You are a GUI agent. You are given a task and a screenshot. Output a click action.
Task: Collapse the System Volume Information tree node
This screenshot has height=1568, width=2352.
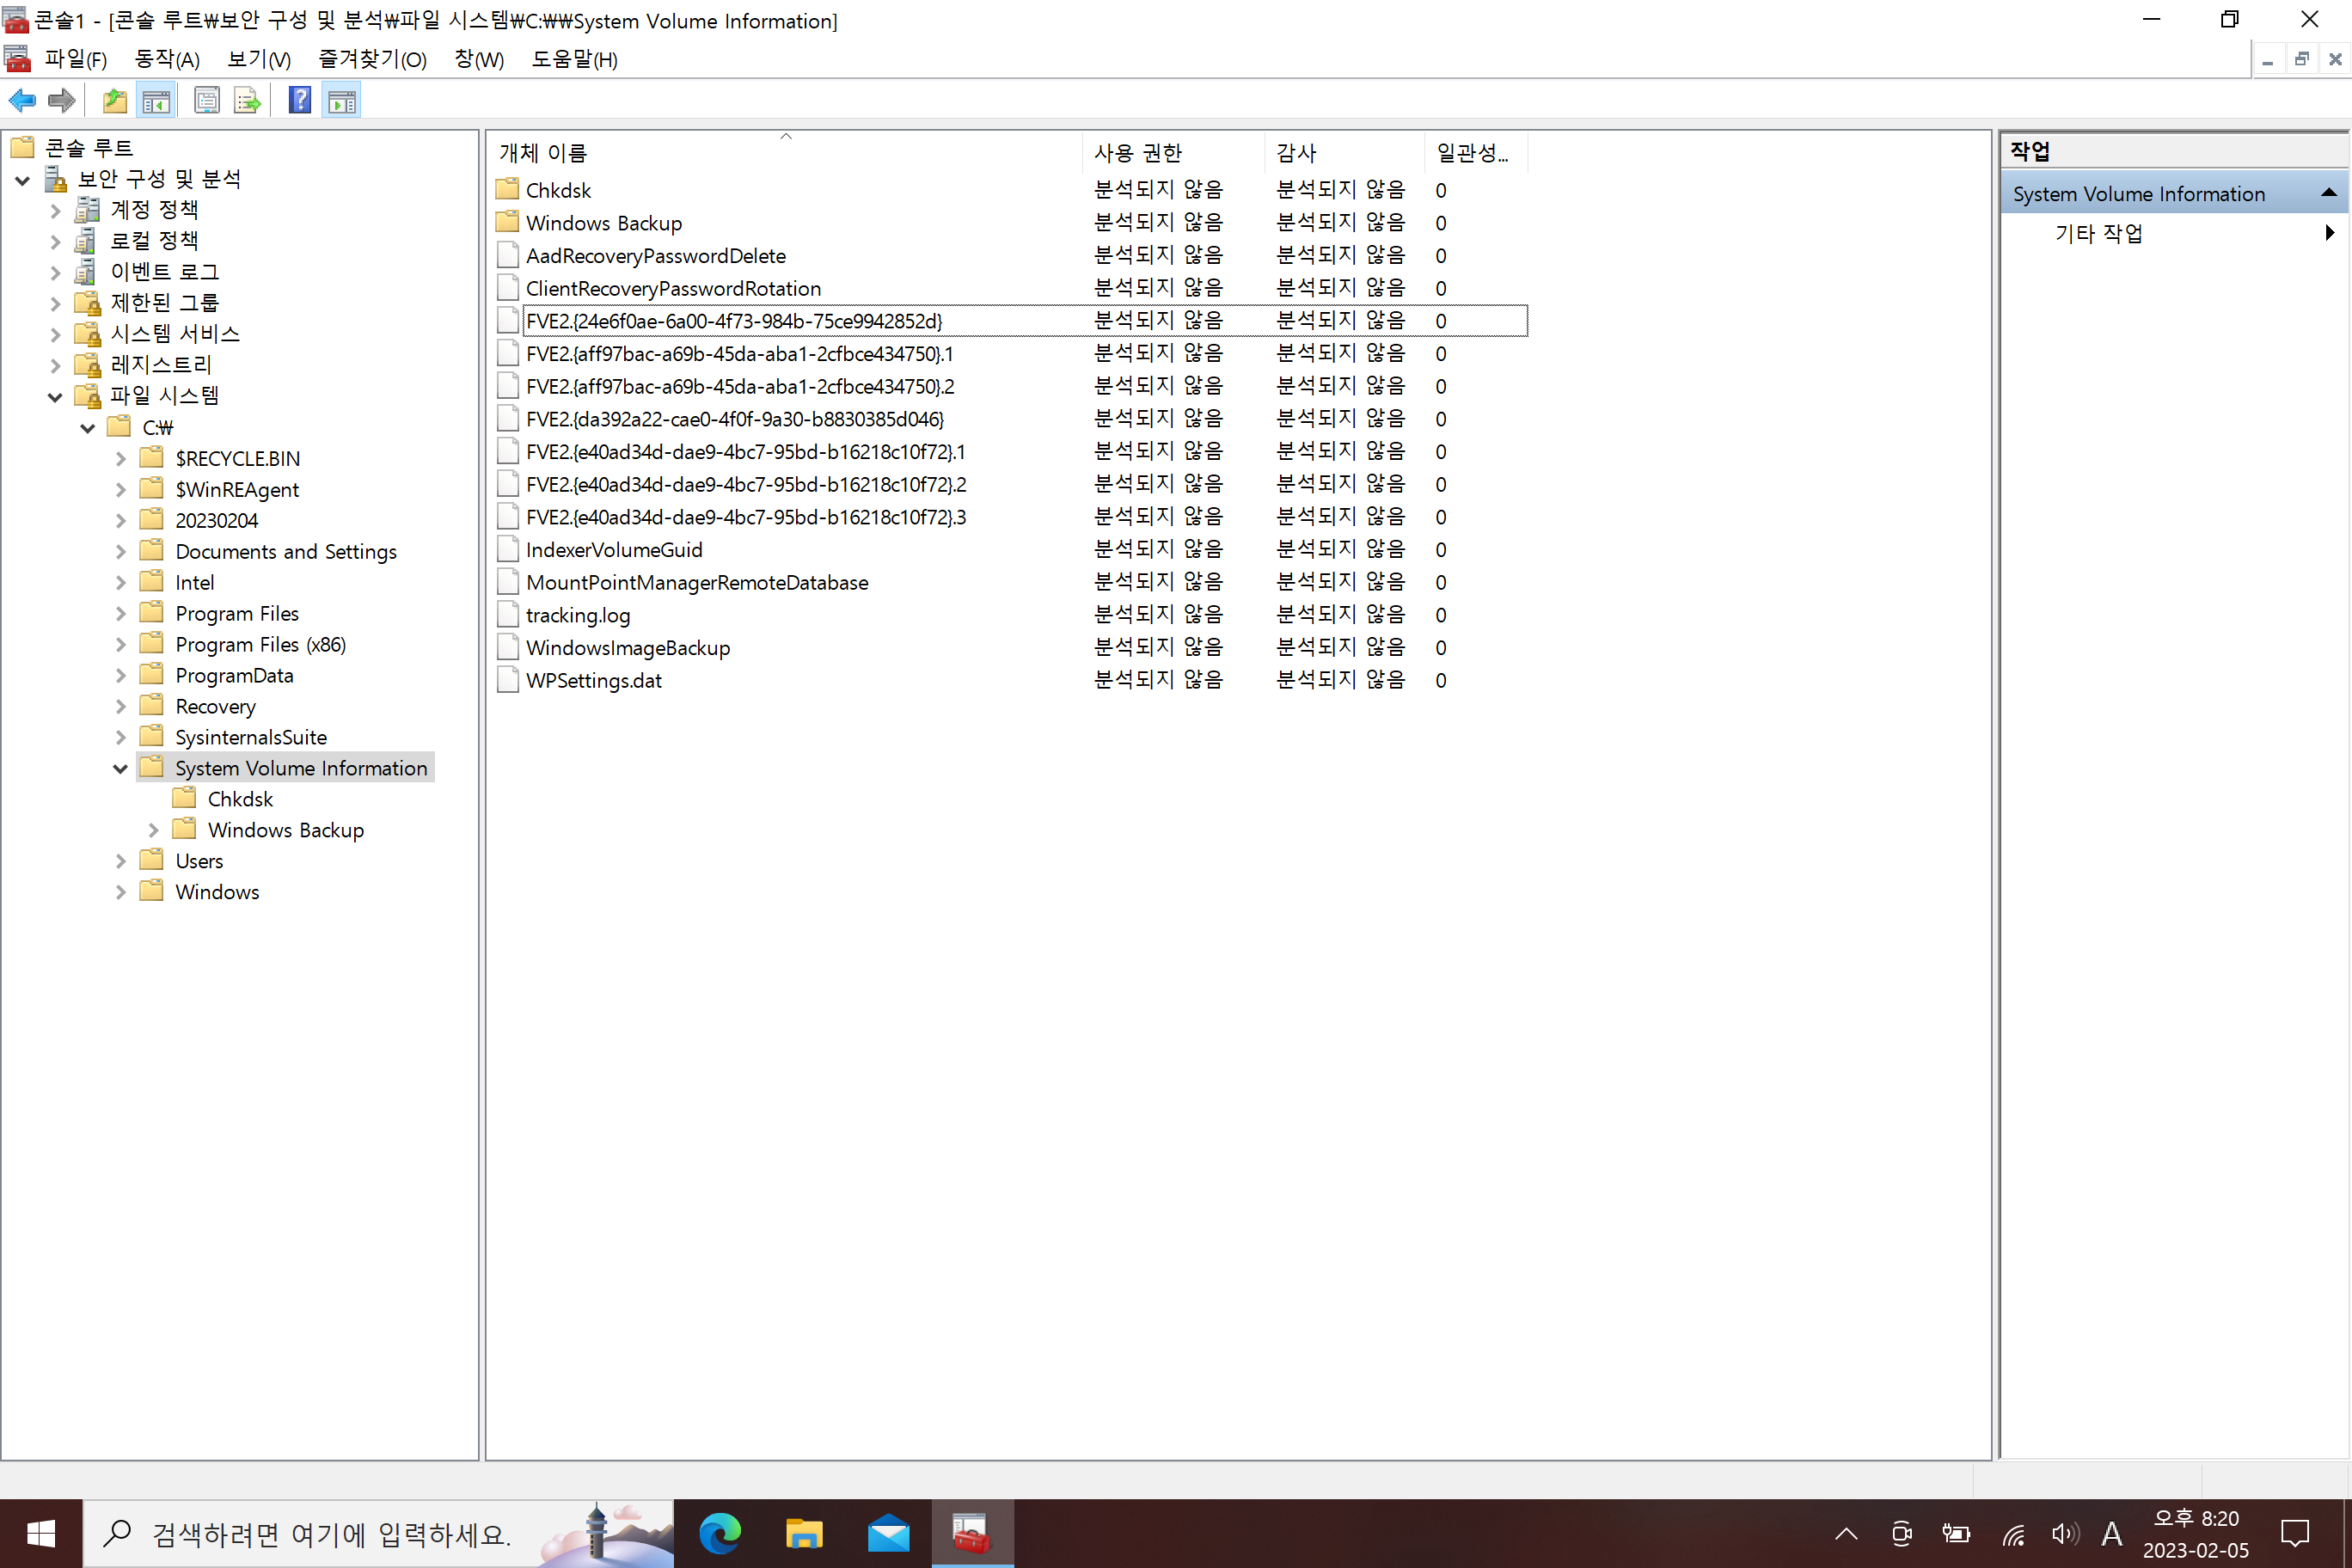point(120,767)
